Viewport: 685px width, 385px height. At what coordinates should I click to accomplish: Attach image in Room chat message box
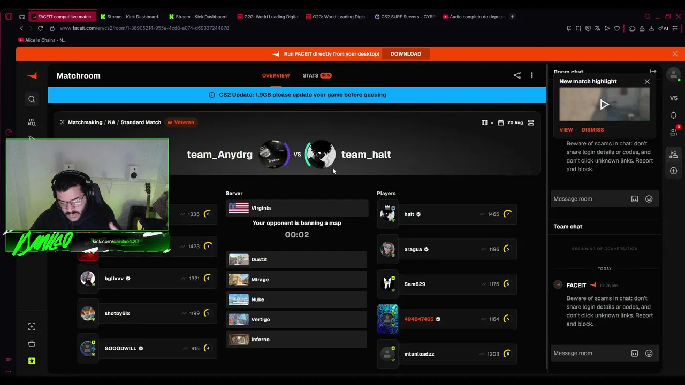(635, 199)
